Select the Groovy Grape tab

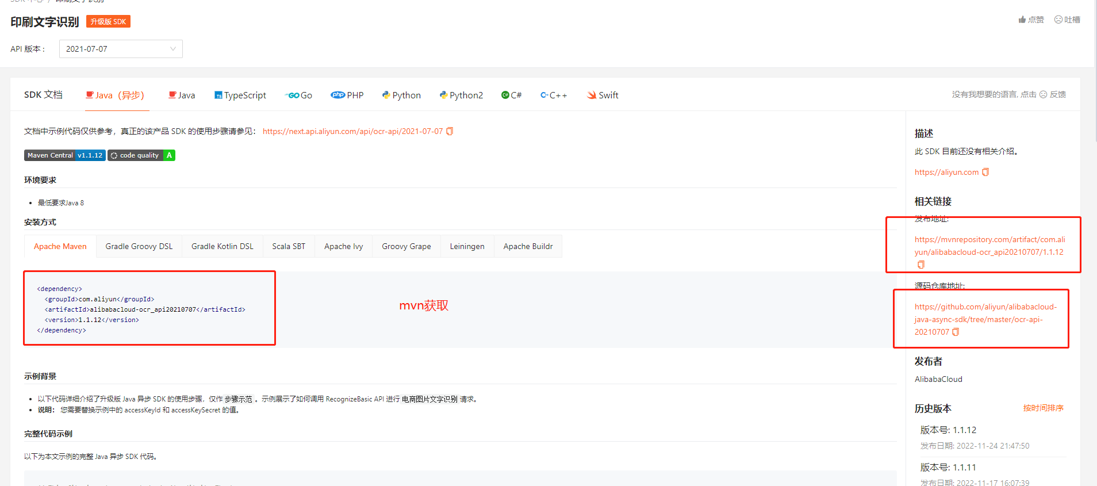click(406, 246)
